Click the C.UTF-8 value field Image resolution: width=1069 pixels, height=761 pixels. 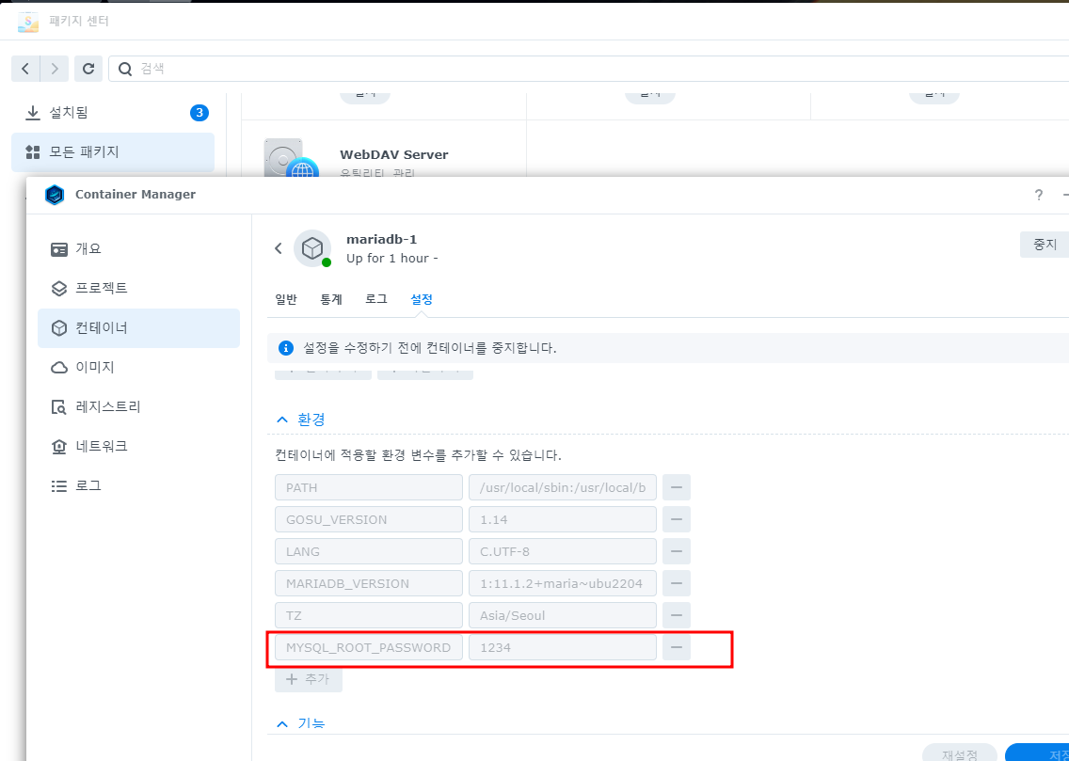point(563,552)
